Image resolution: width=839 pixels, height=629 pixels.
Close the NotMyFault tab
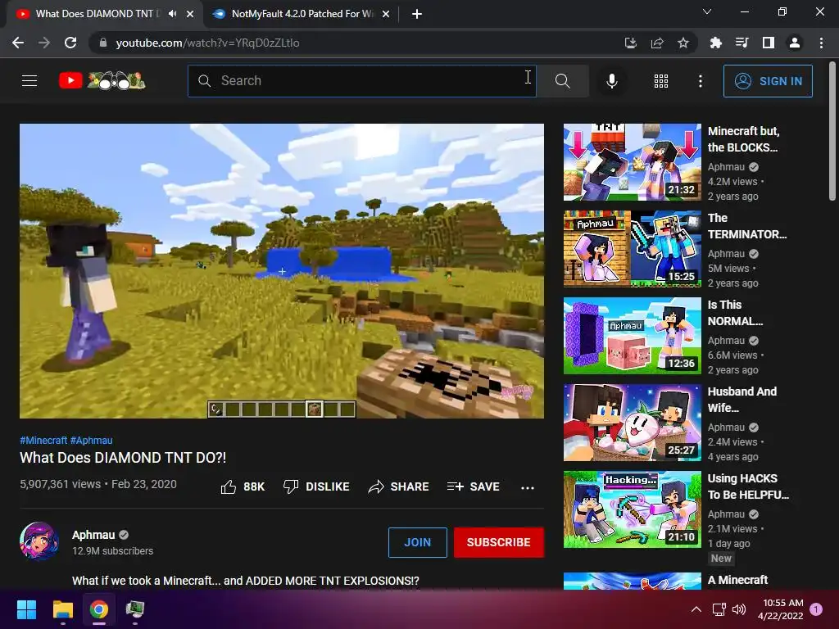[x=385, y=14]
